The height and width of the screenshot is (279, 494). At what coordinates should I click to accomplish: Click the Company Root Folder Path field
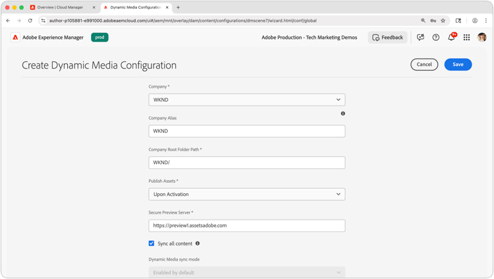click(x=246, y=163)
